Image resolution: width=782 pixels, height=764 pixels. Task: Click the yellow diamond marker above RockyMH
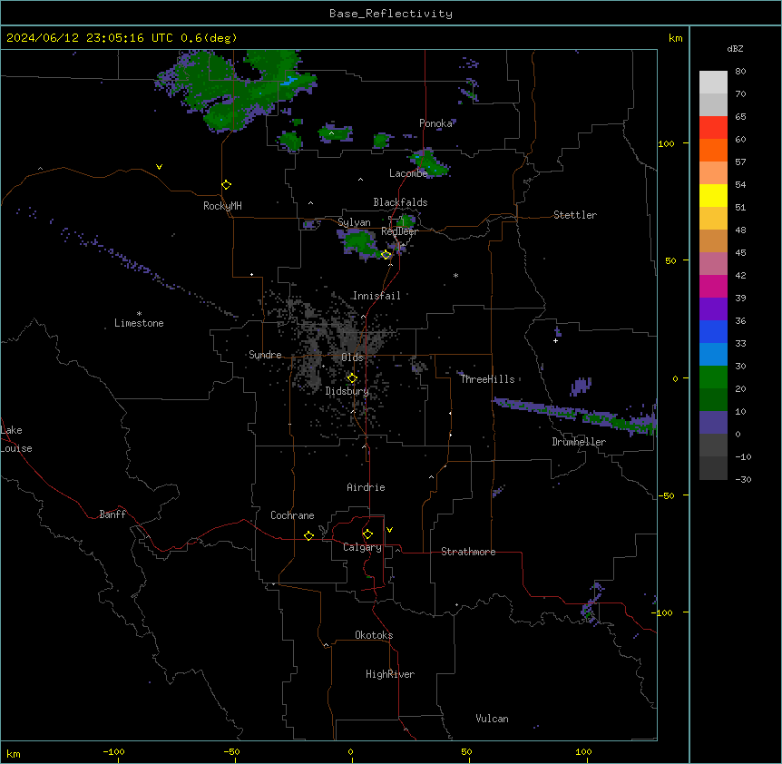pos(226,185)
